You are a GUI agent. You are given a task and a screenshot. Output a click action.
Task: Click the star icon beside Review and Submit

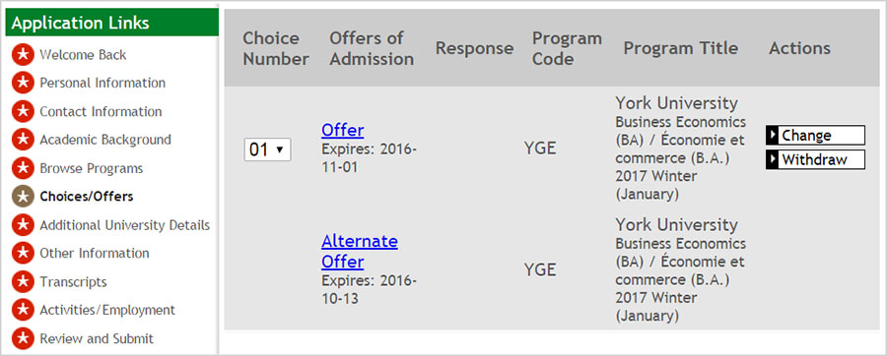click(23, 338)
